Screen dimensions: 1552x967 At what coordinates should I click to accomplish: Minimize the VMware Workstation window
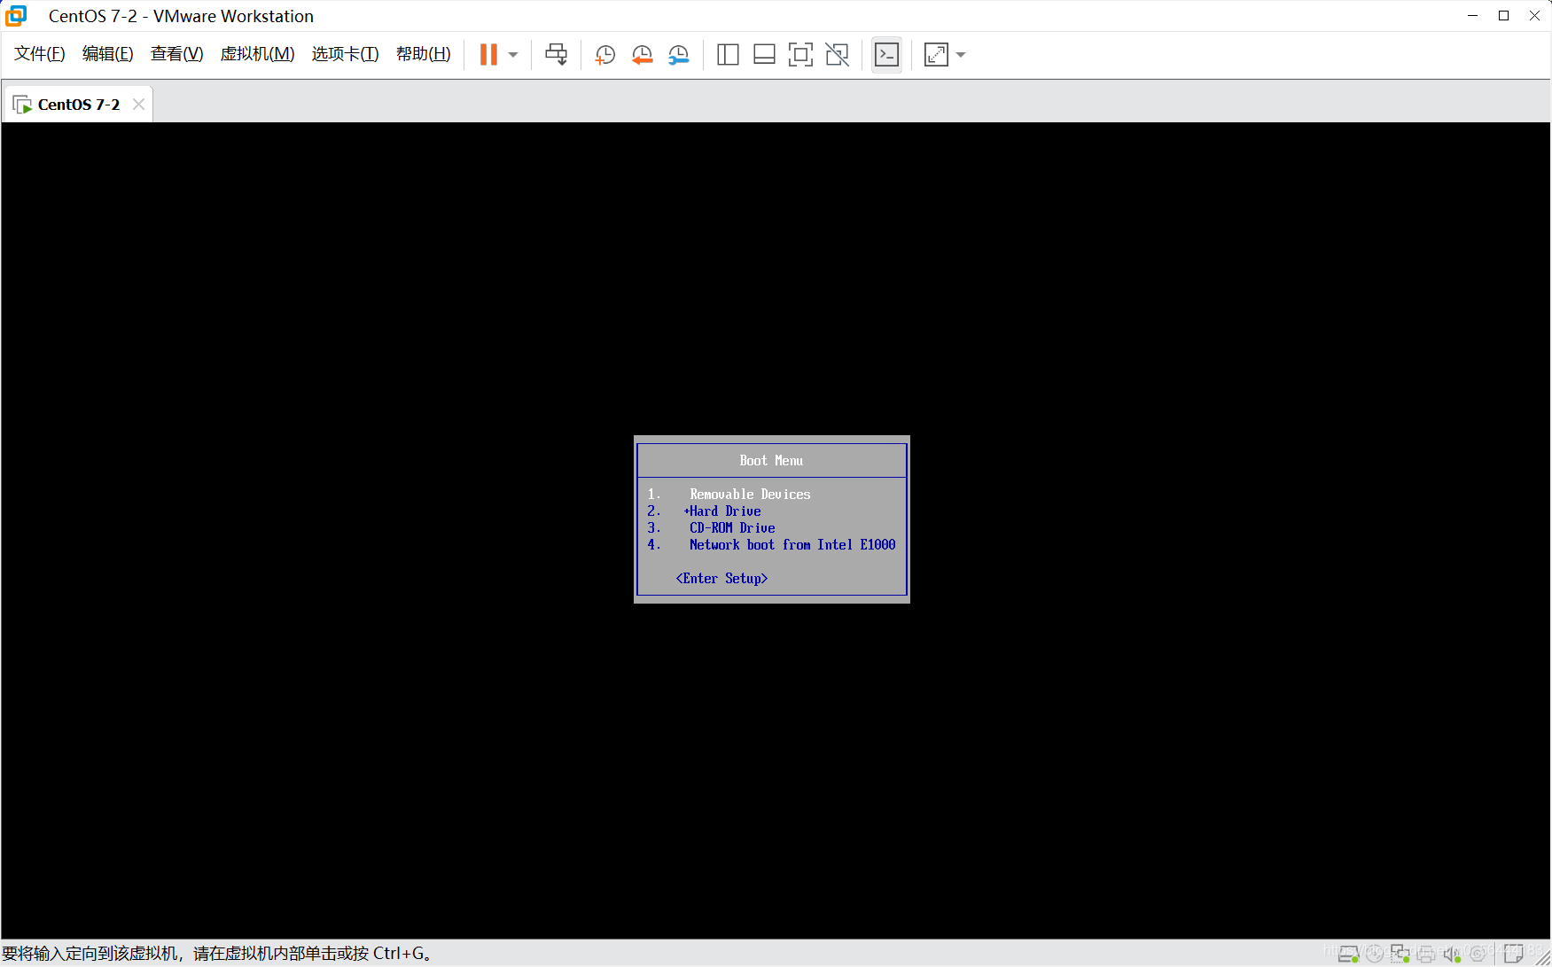click(x=1473, y=16)
